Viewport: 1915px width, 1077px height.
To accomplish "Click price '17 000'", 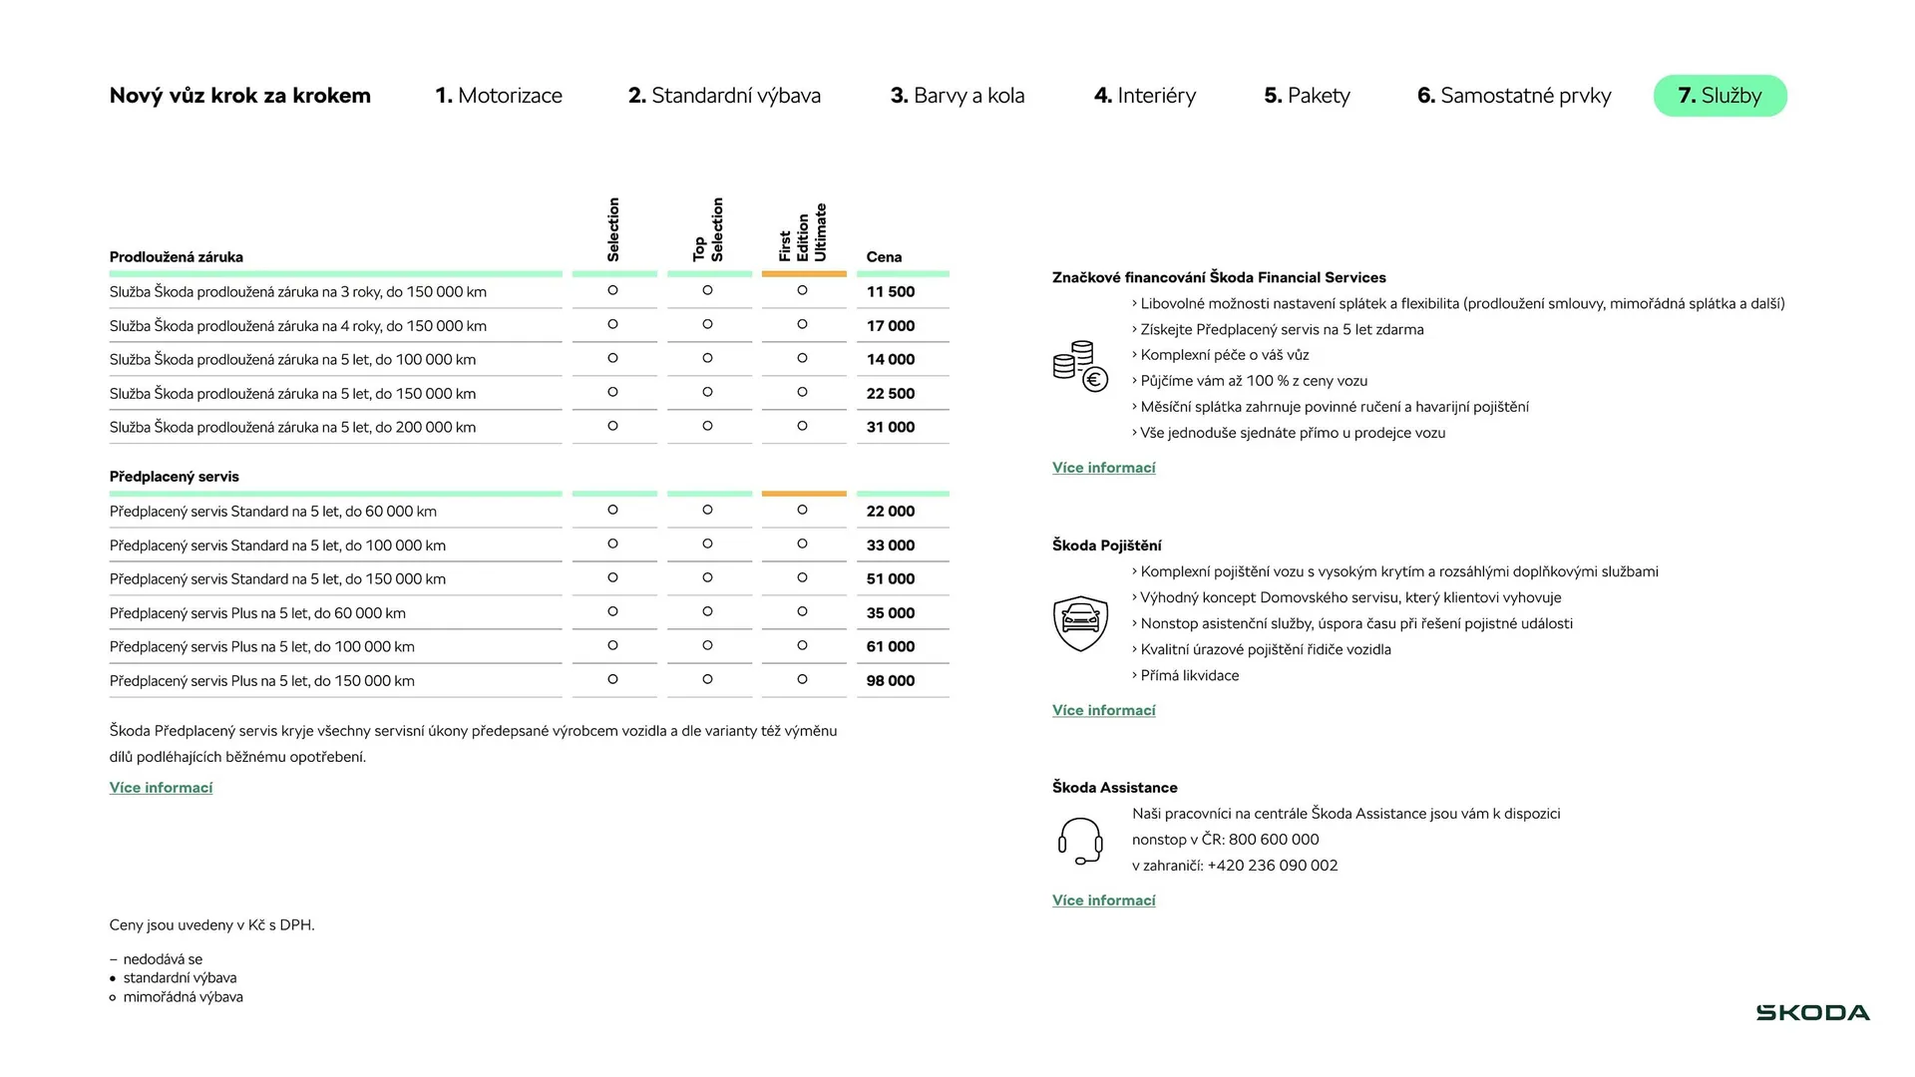I will pos(891,326).
